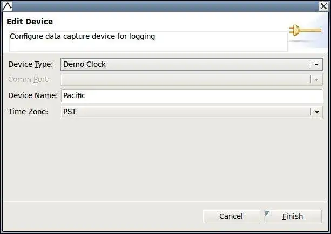331x234 pixels.
Task: Click the window menu icon in title bar
Action: [x=8, y=7]
